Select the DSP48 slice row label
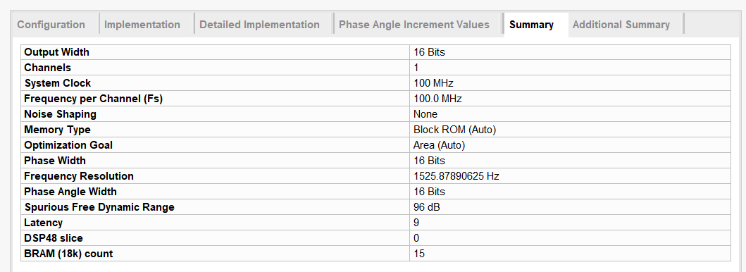746x272 pixels. (x=55, y=238)
